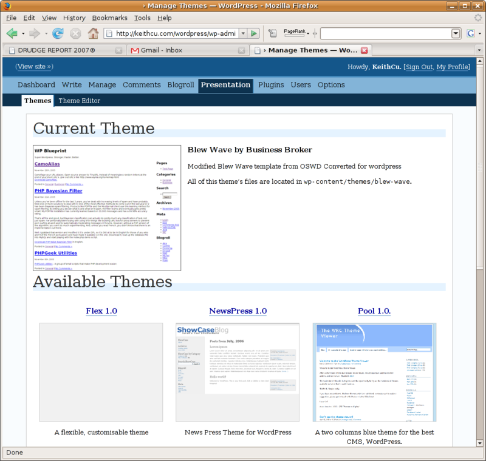Select the Manage Themes browser tab
This screenshot has height=461, width=486.
point(310,50)
